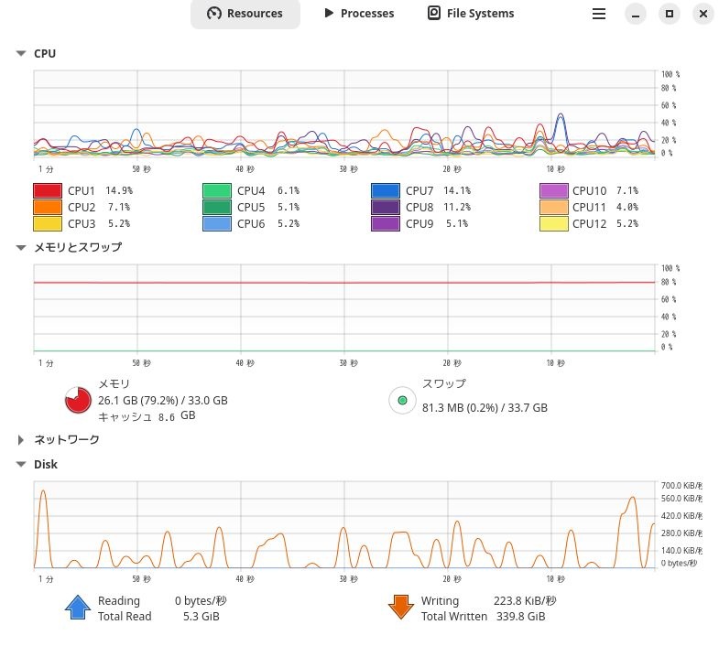The height and width of the screenshot is (646, 719).
Task: Collapse the メモリとスワップ section
Action: (20, 247)
